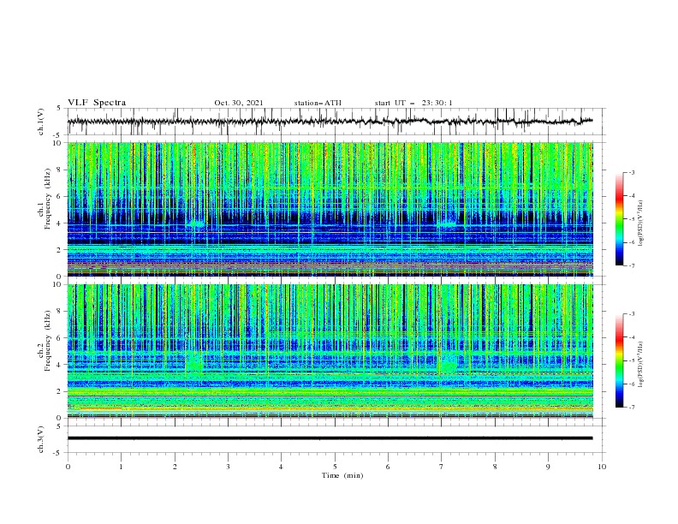
Task: Click the "0" tick on the time axis
Action: click(x=68, y=467)
